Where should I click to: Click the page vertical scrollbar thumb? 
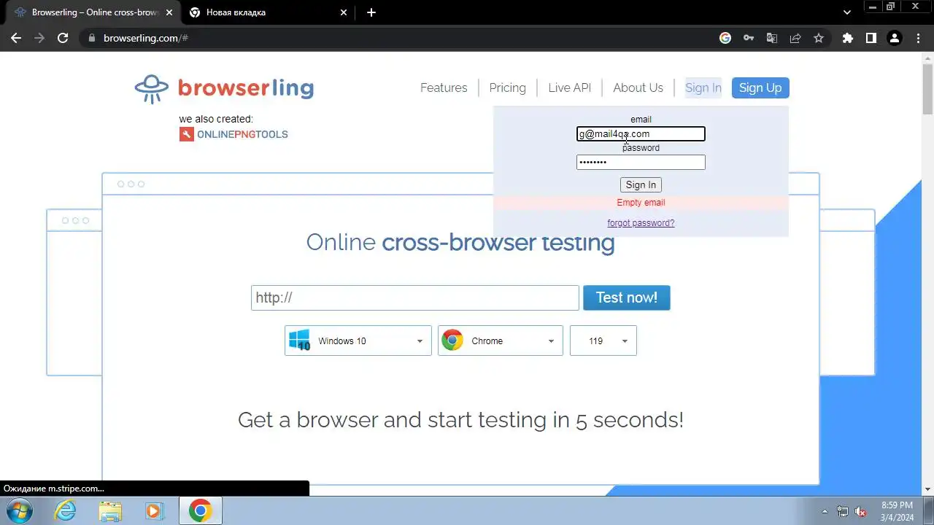927,88
